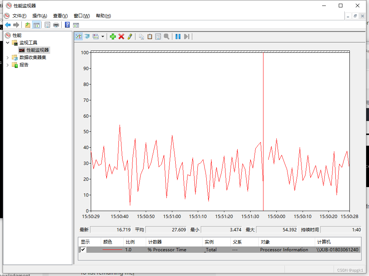Open the Properties icon in graph toolbar
Viewport: 369px width, 276px height.
pos(158,37)
